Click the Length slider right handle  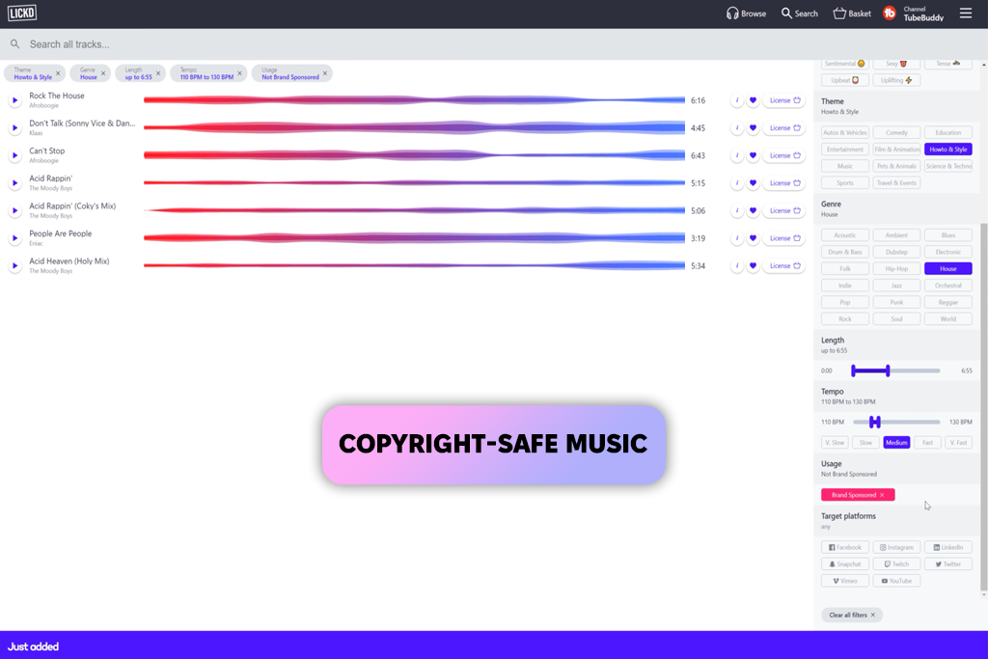[x=888, y=371]
